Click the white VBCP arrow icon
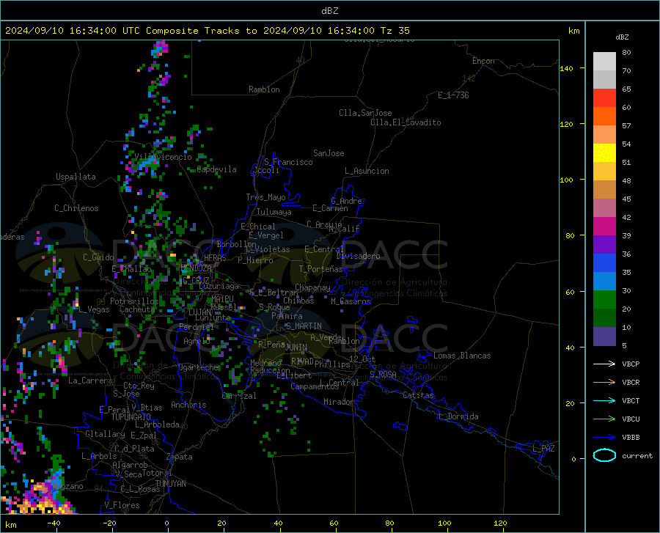This screenshot has height=533, width=660. (604, 364)
